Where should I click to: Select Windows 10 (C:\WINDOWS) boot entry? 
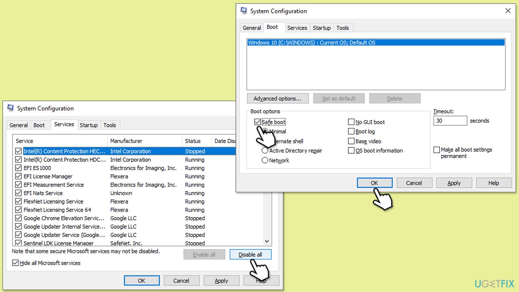tap(376, 43)
